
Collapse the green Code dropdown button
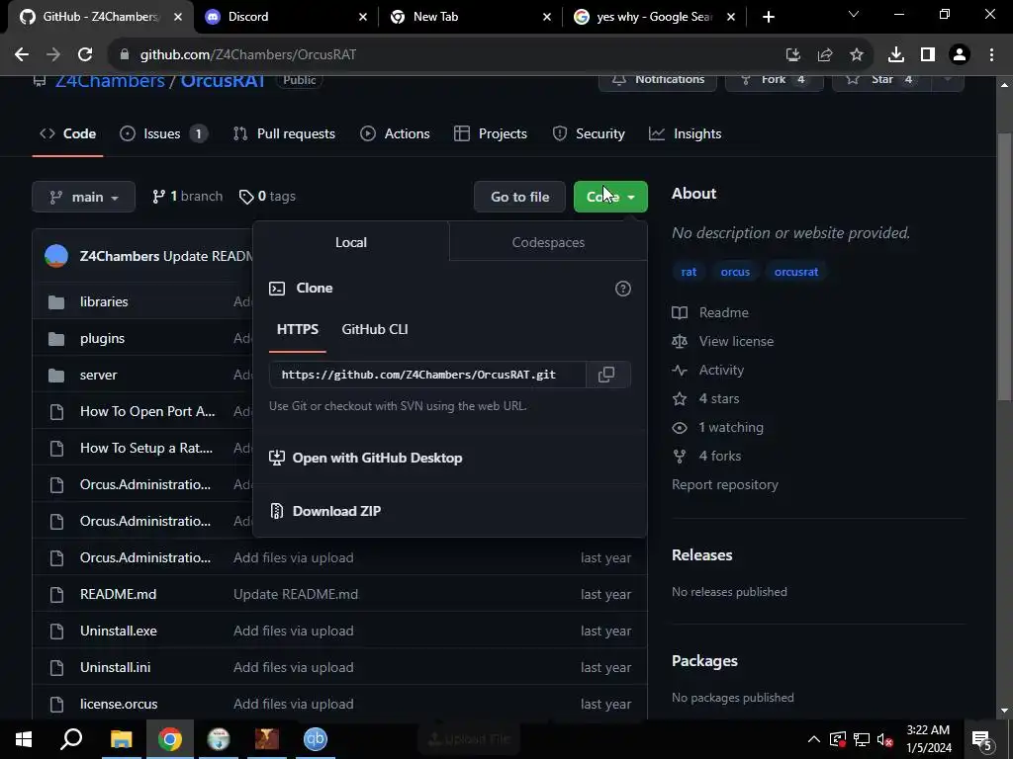[610, 197]
